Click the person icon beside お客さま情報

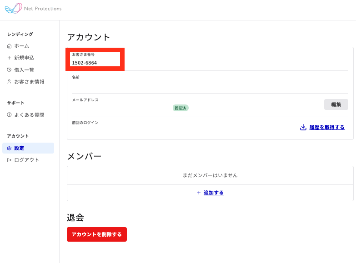pos(9,82)
